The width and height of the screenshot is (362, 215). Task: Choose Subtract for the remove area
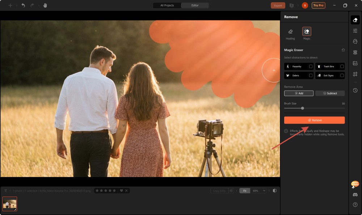pos(330,93)
